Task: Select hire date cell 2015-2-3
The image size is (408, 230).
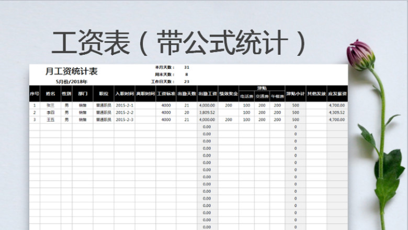Action: (x=124, y=119)
